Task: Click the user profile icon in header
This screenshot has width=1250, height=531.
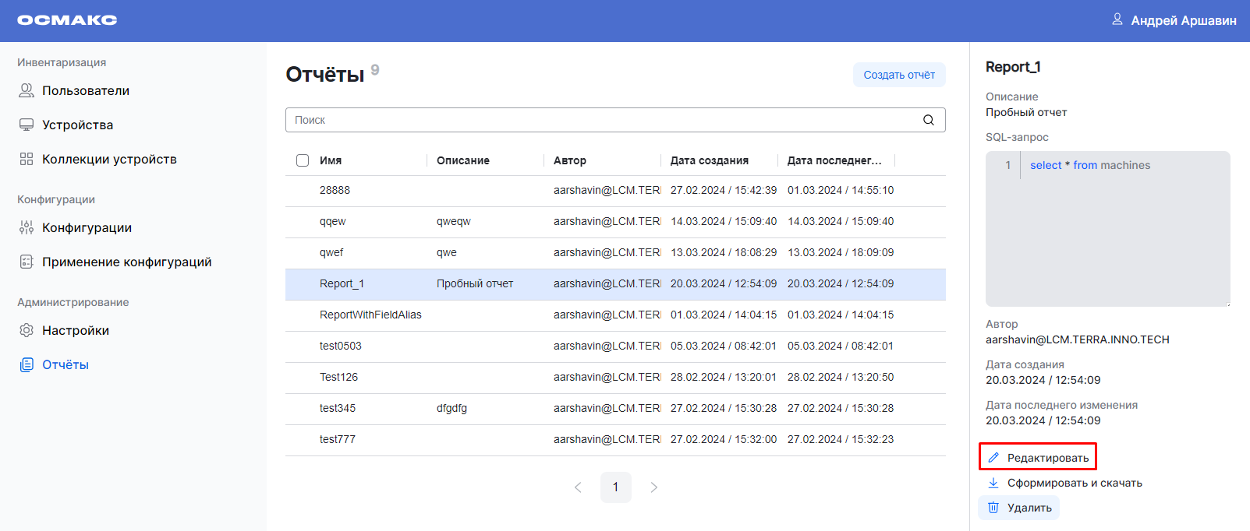Action: click(1117, 19)
